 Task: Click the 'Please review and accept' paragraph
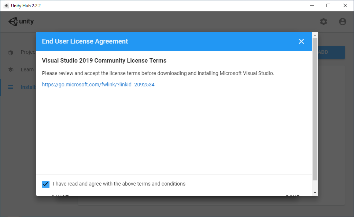(x=158, y=73)
